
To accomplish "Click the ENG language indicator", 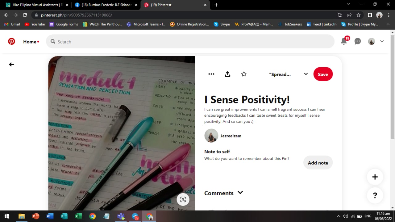I will 368,216.
